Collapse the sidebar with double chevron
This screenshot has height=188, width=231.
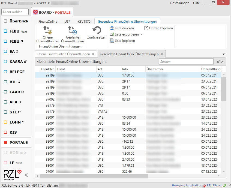point(26,175)
